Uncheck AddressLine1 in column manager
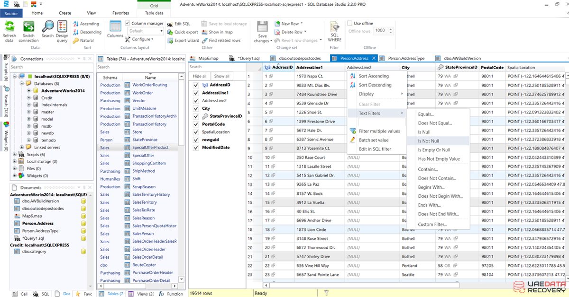 [x=196, y=93]
